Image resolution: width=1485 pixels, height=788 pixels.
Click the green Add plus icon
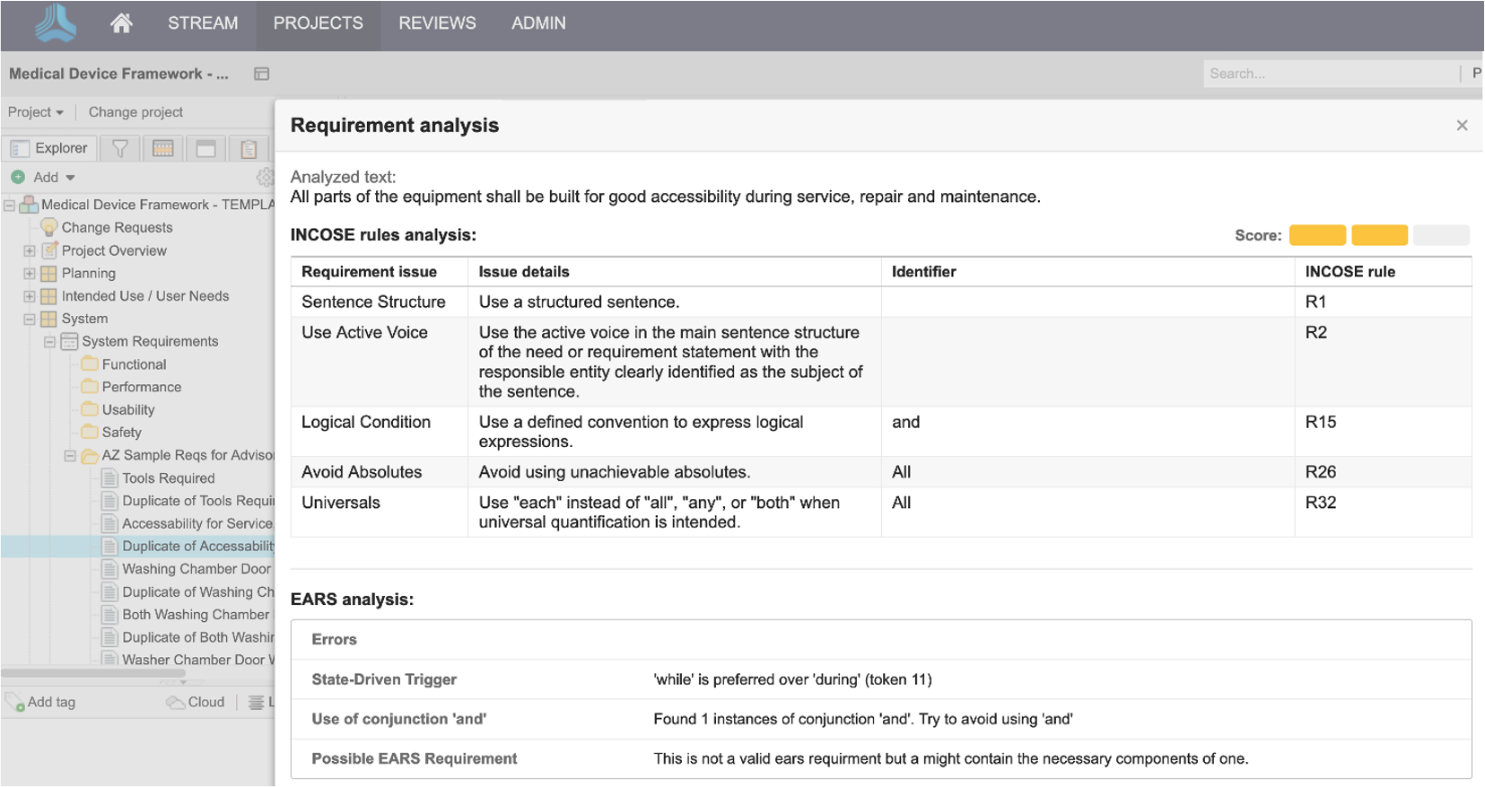point(18,178)
